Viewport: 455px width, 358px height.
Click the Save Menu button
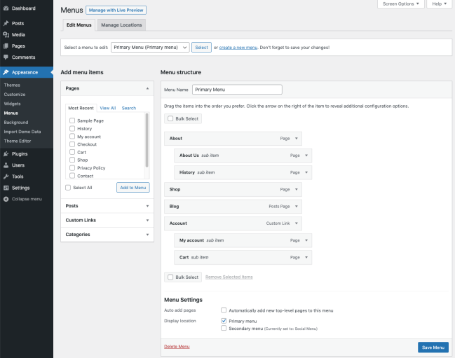433,347
